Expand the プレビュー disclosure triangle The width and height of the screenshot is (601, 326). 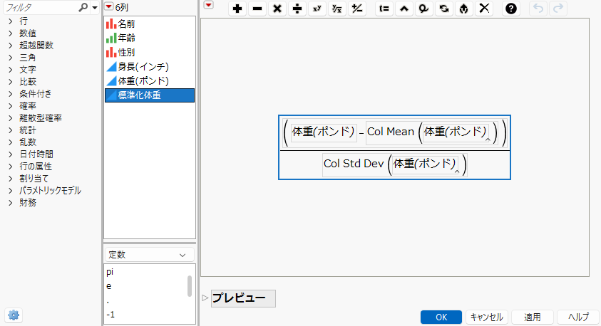tap(205, 298)
